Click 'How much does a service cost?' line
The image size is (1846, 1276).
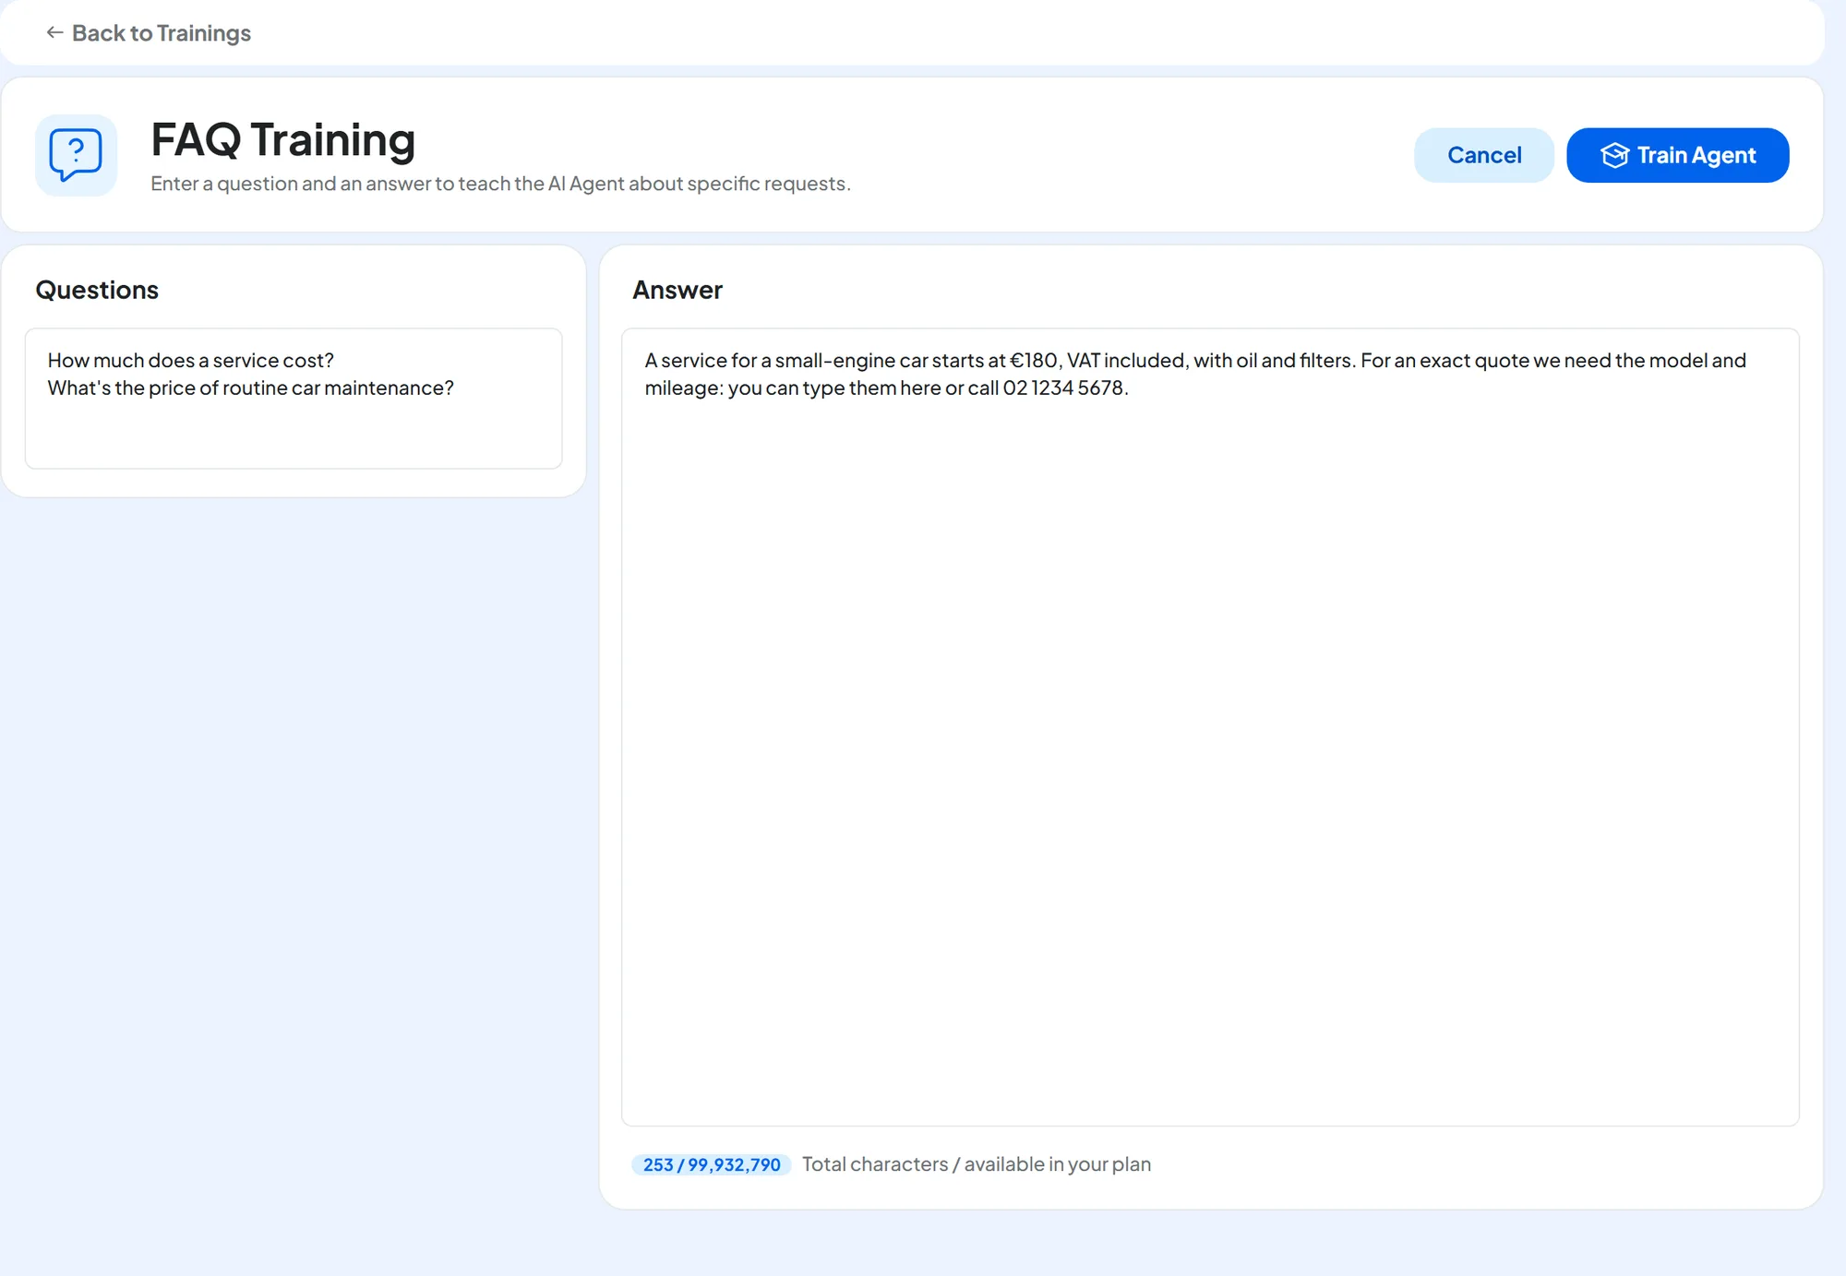191,361
